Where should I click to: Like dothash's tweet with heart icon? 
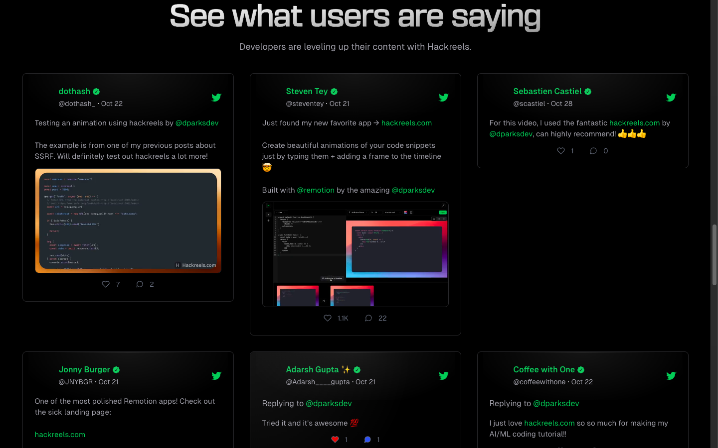click(106, 284)
